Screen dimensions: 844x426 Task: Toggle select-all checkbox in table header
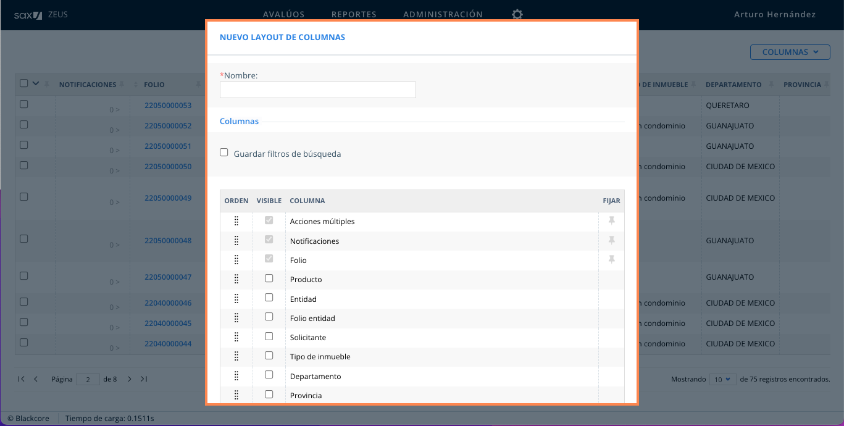(24, 83)
